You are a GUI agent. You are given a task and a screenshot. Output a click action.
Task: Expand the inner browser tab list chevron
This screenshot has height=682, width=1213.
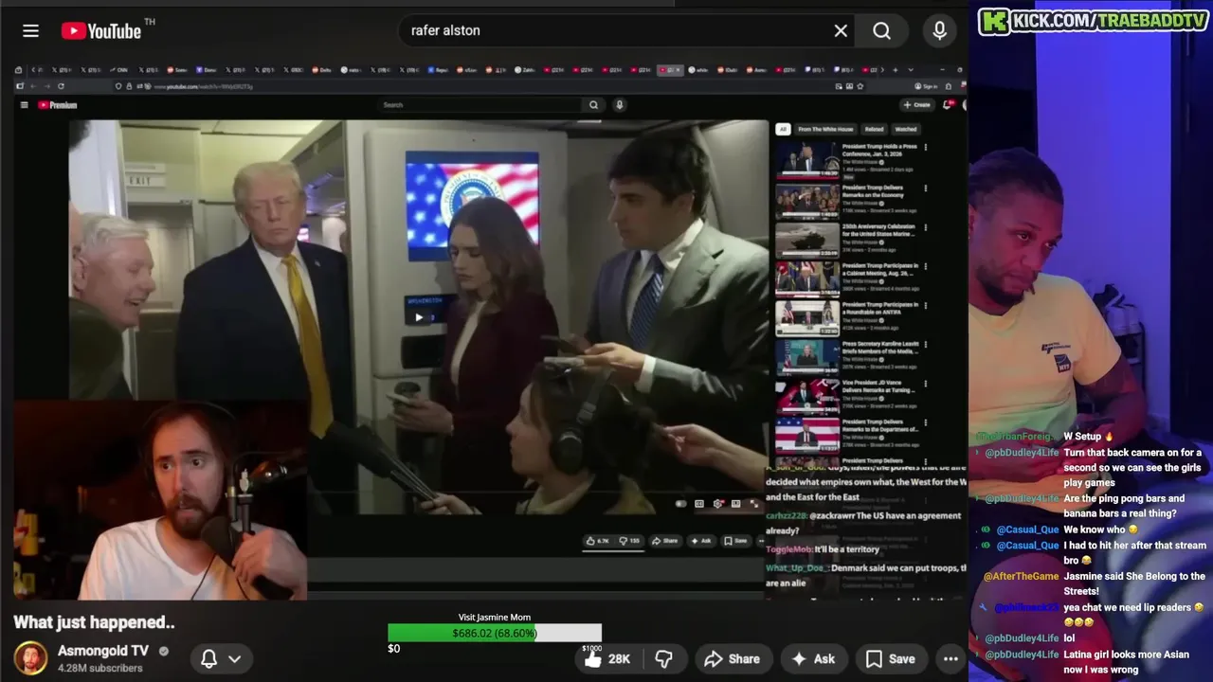click(x=910, y=70)
